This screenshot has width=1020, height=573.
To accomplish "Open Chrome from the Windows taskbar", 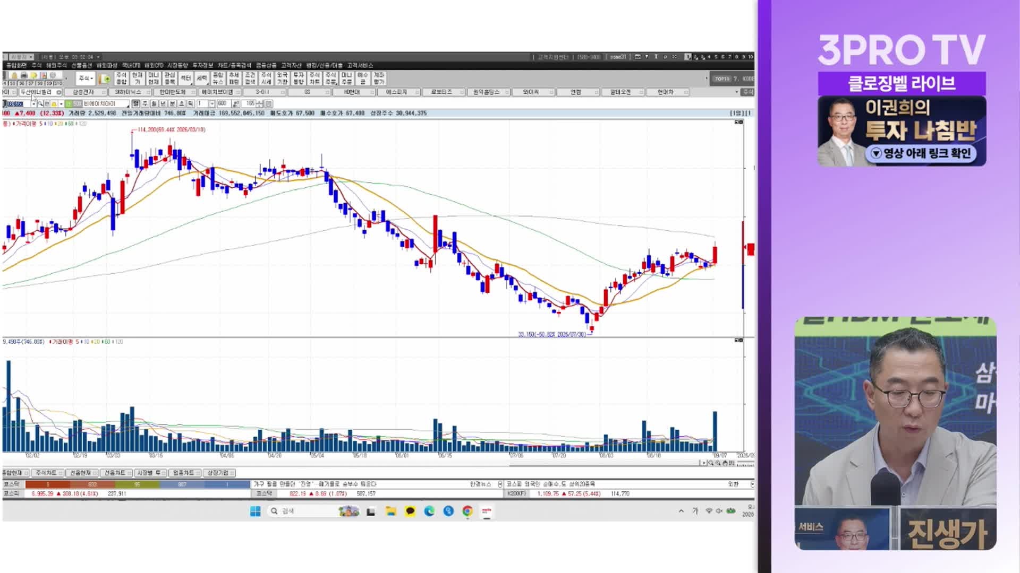I will coord(467,511).
